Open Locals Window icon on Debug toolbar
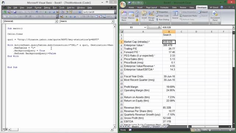 click(97, 17)
